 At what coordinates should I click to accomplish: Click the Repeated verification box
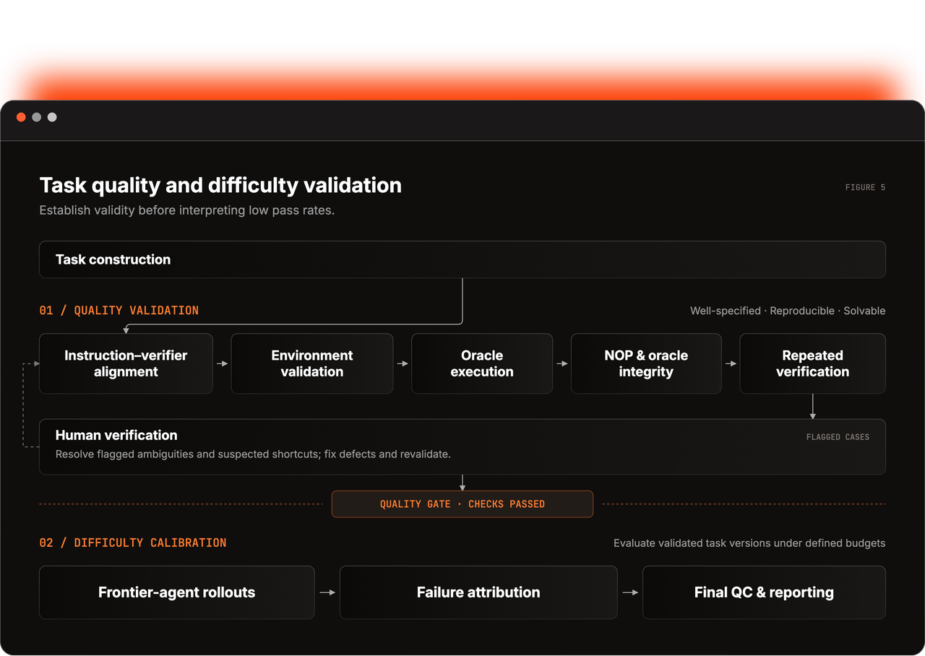pyautogui.click(x=813, y=363)
